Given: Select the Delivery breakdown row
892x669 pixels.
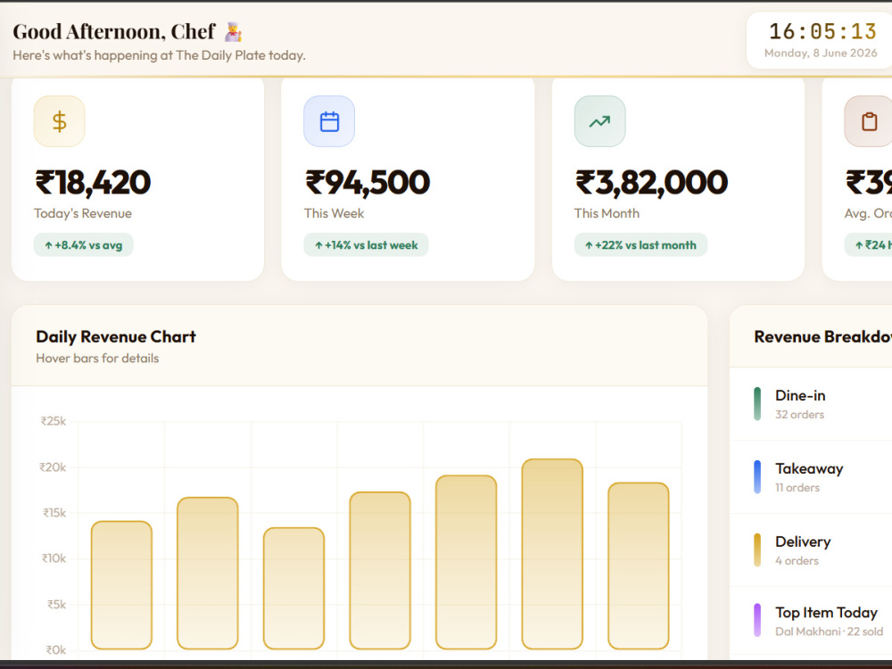Looking at the screenshot, I should point(811,549).
